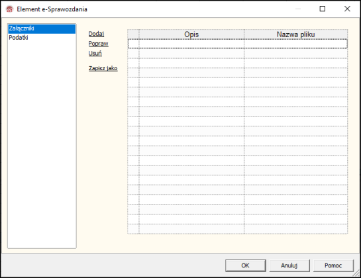Click the Zapisz jako link
Viewport: 361px width, 278px height.
103,68
